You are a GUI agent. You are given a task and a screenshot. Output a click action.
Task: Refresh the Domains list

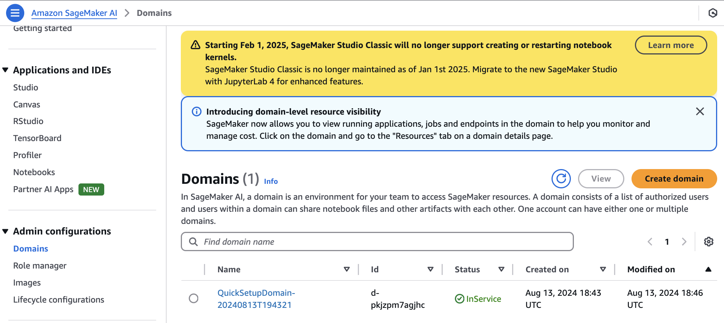click(x=561, y=179)
